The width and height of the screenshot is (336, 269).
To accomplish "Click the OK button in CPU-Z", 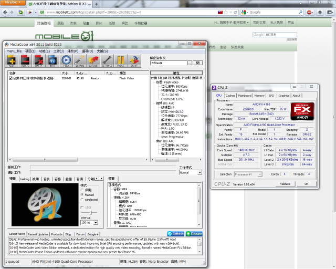I will pos(307,184).
